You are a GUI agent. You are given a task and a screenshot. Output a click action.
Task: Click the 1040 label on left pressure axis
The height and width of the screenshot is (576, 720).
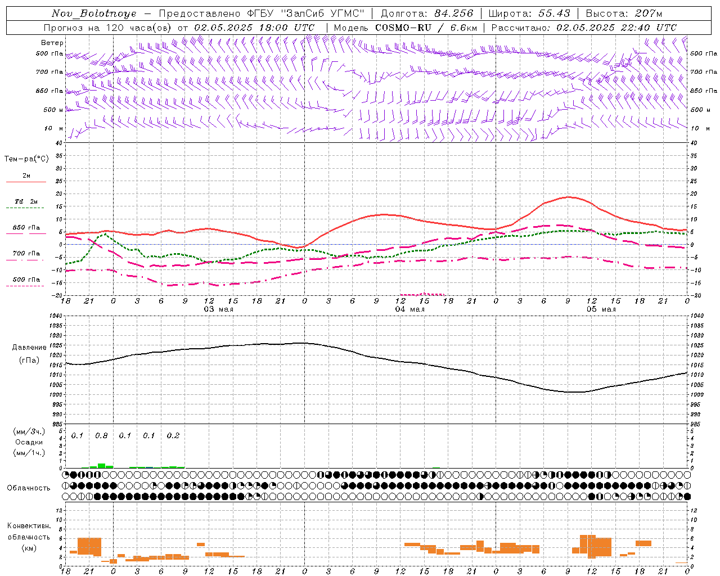55,316
